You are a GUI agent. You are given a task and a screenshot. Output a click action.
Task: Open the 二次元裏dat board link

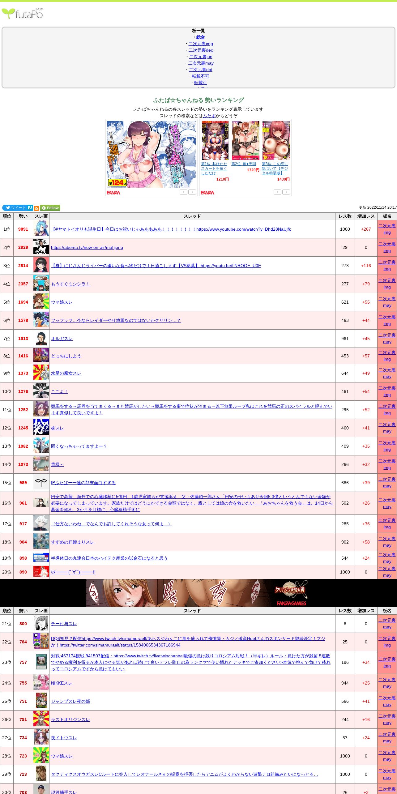pos(201,70)
